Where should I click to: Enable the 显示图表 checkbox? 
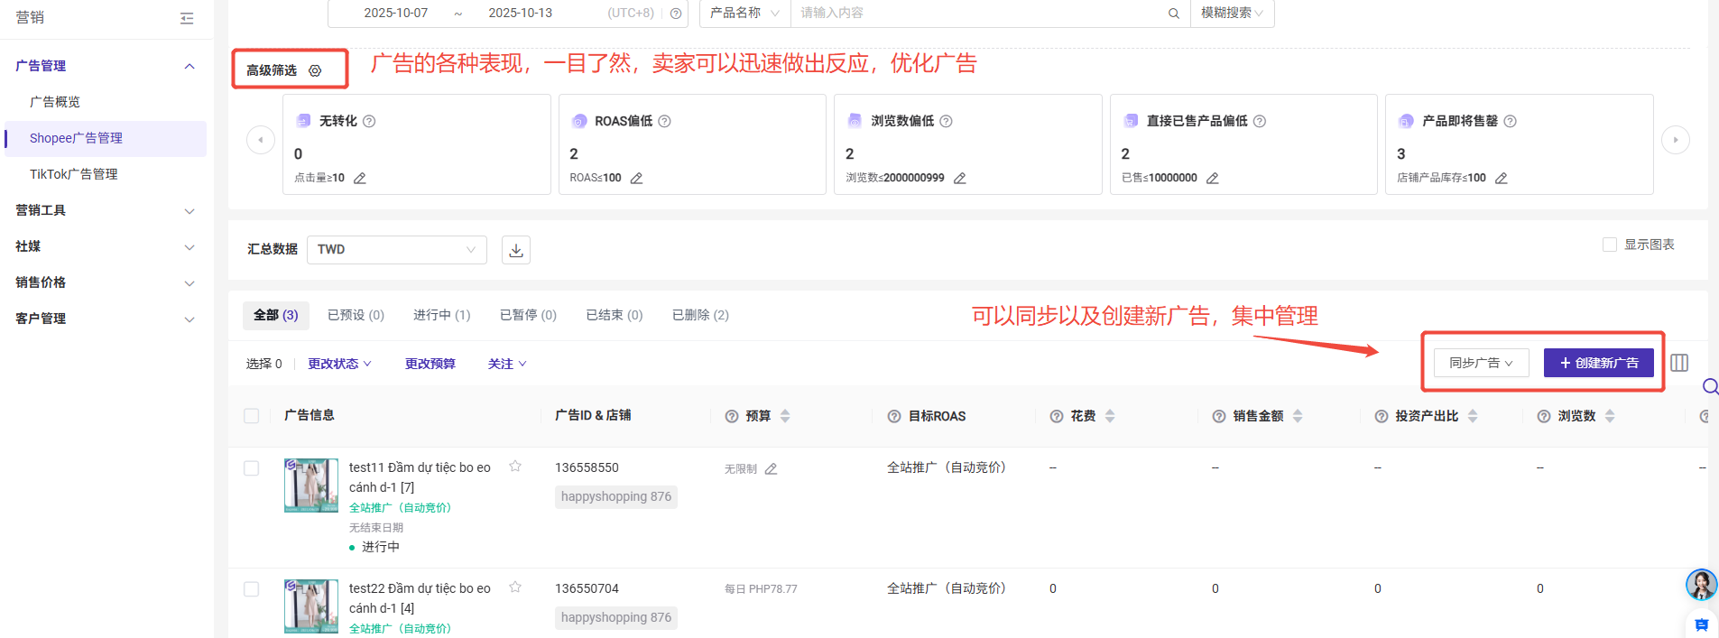[x=1609, y=245]
